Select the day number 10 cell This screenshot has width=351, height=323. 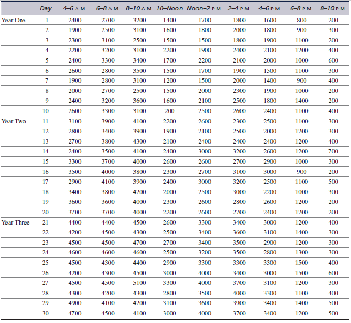coord(46,111)
